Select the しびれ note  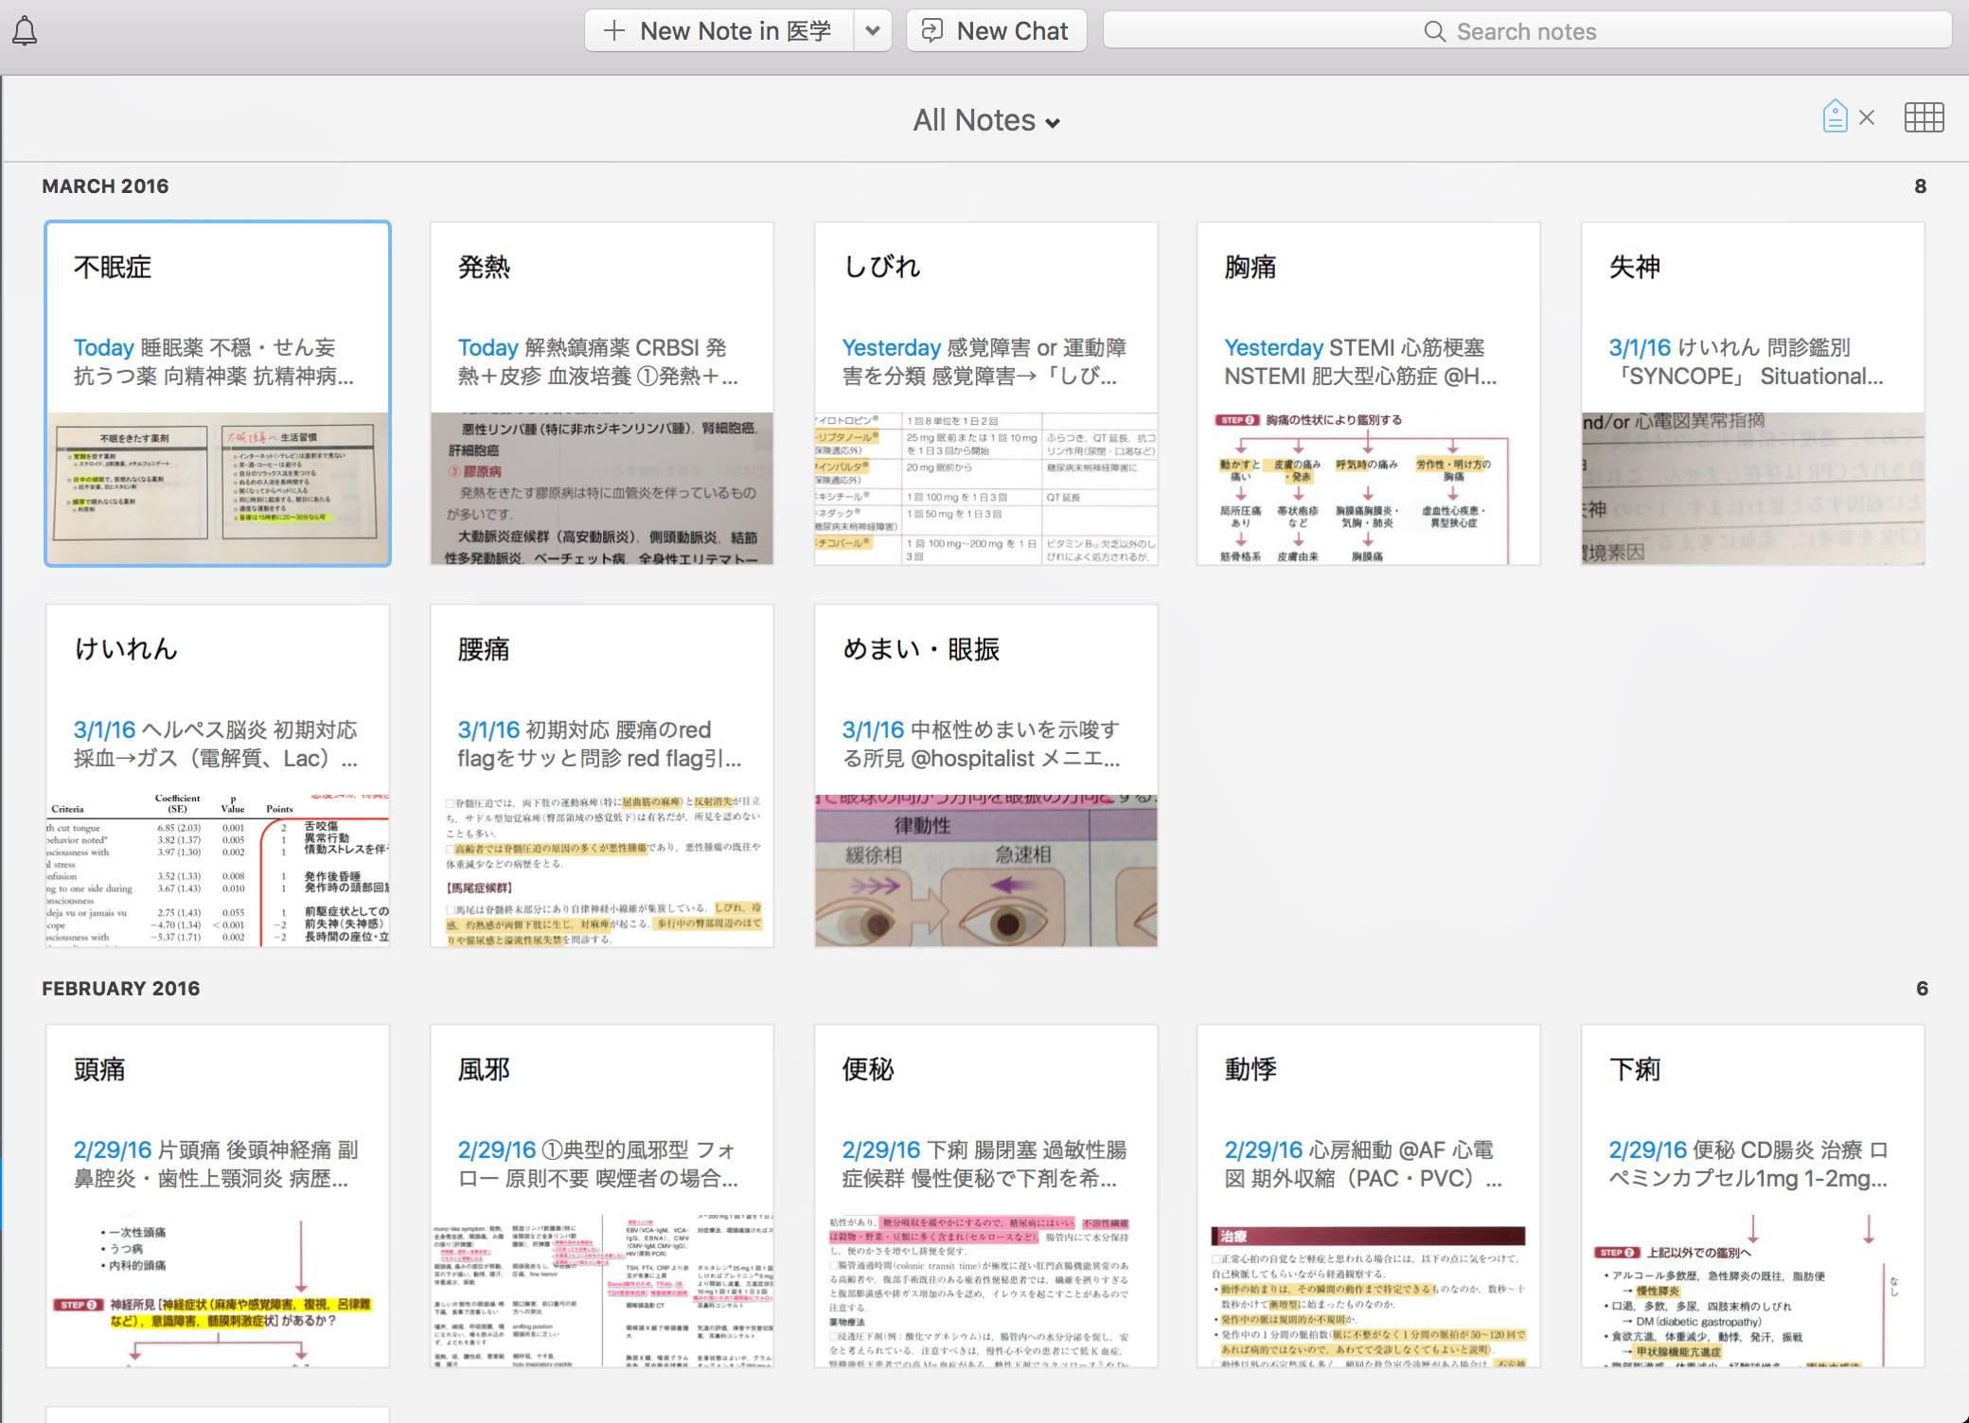pyautogui.click(x=985, y=394)
